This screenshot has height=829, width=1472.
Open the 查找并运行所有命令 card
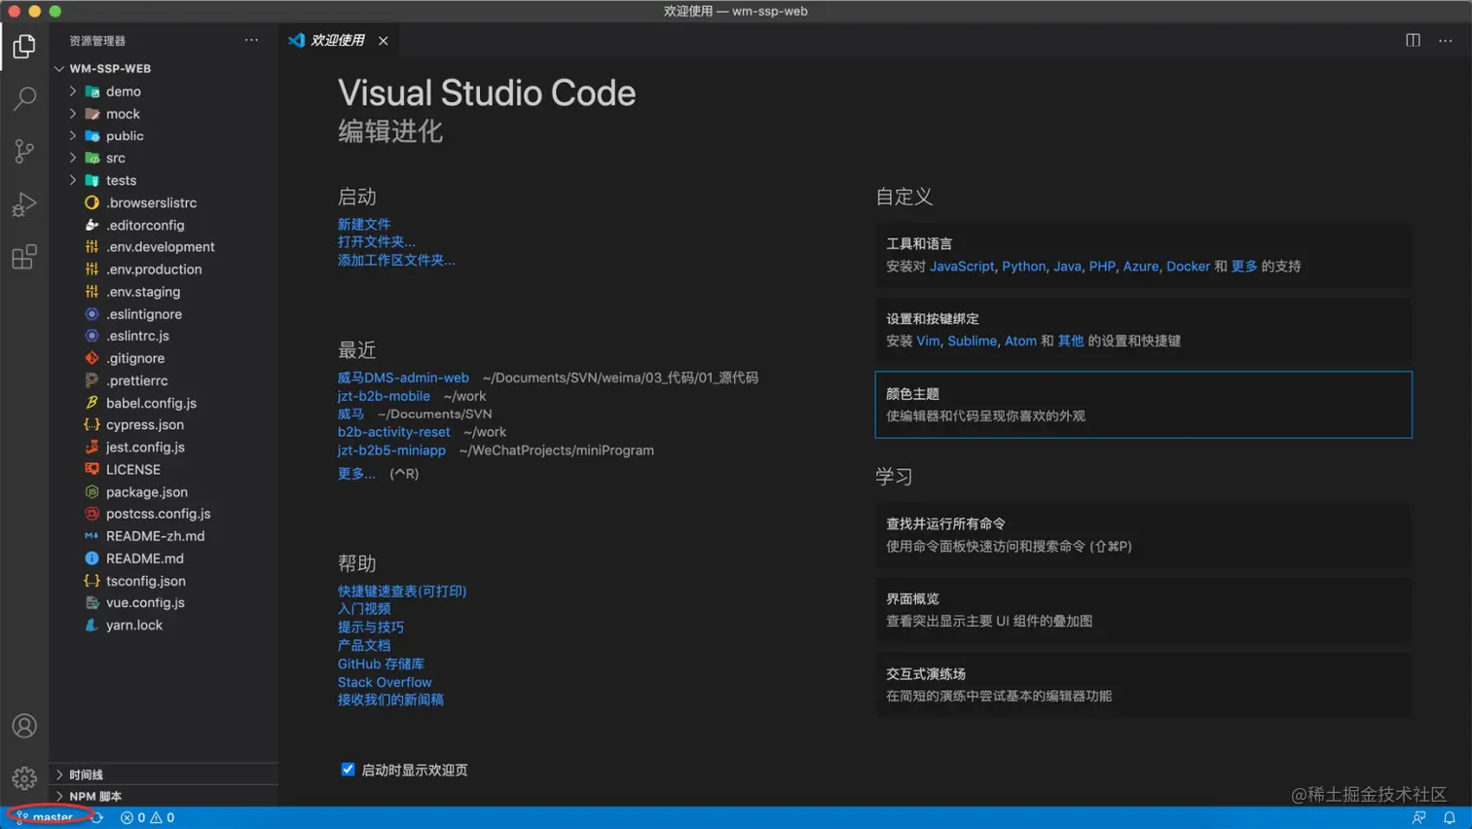[x=1143, y=535]
